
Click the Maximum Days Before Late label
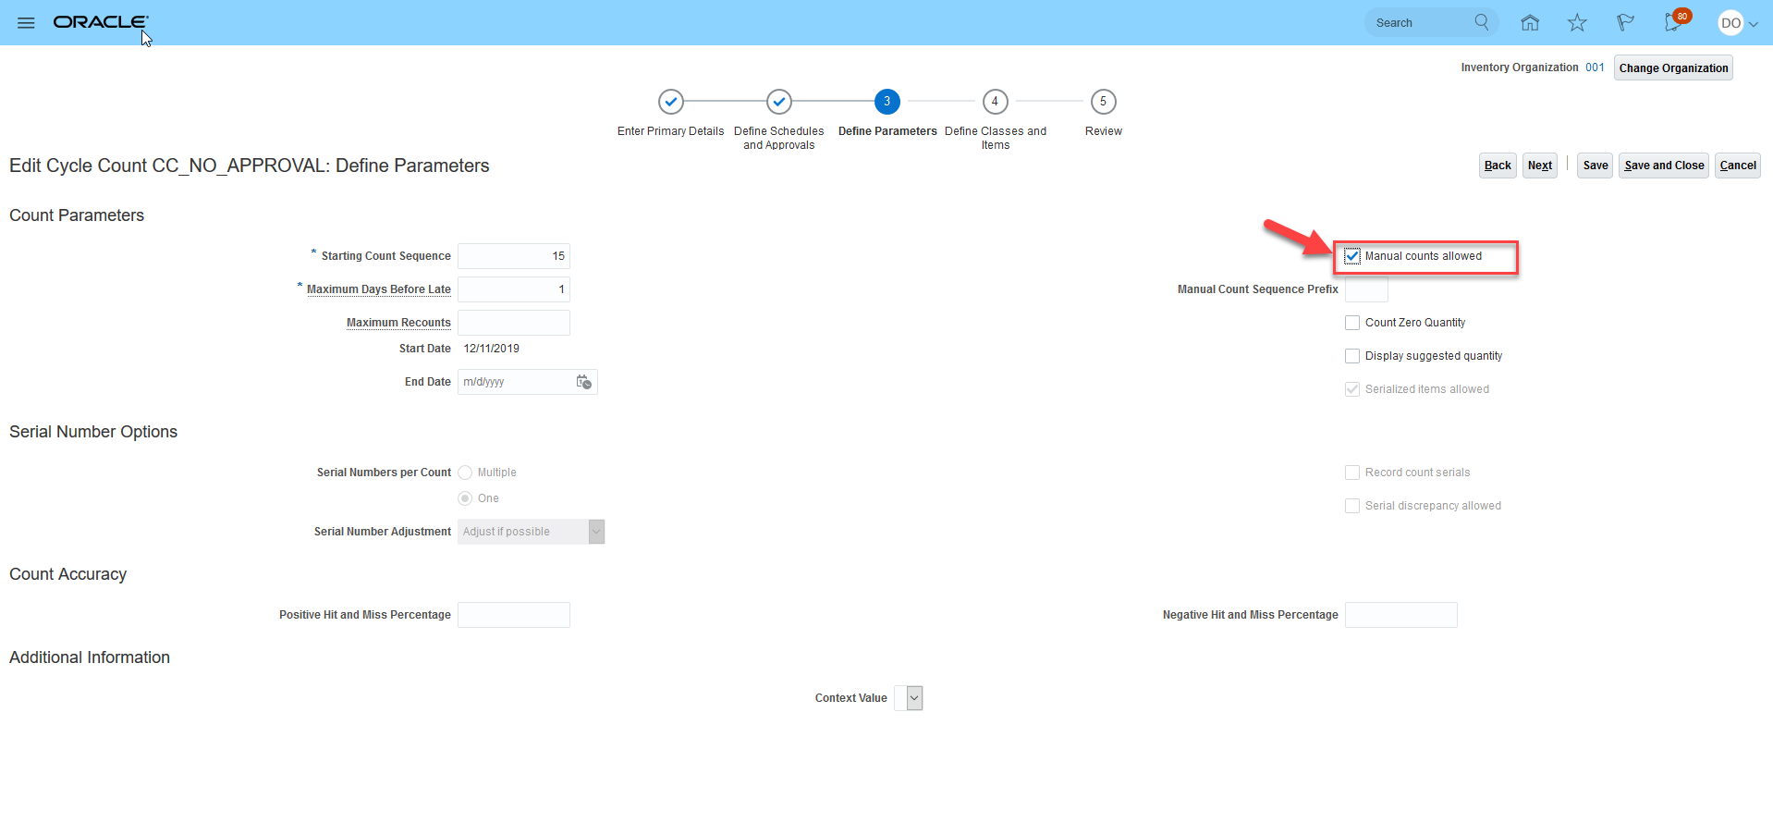379,289
